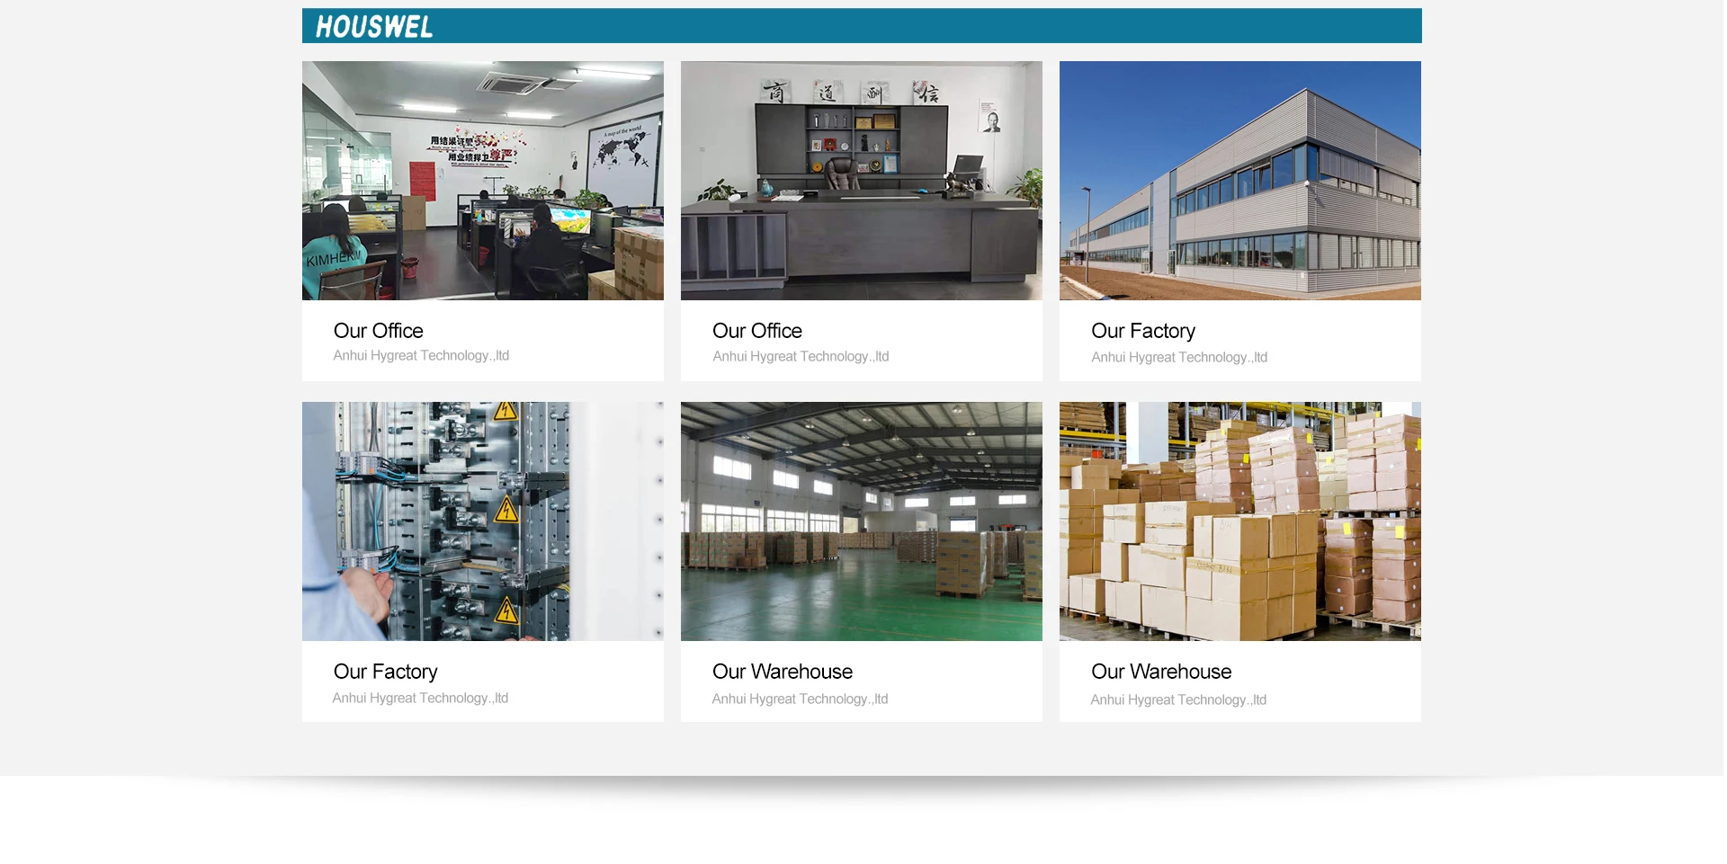
Task: Click 'Anhui Hygreat Technology.,ltd' beneath electrical panel card
Action: [420, 699]
